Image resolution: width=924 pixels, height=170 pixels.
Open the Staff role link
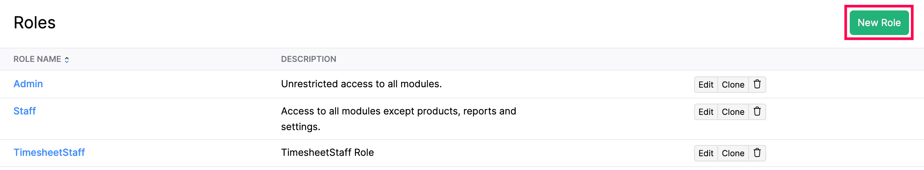coord(25,111)
